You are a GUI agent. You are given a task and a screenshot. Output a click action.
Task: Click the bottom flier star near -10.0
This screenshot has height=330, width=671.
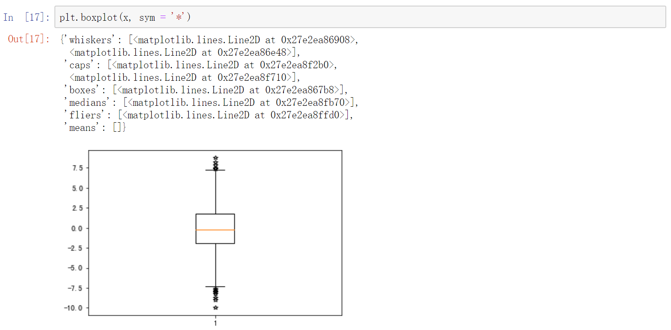pyautogui.click(x=215, y=308)
